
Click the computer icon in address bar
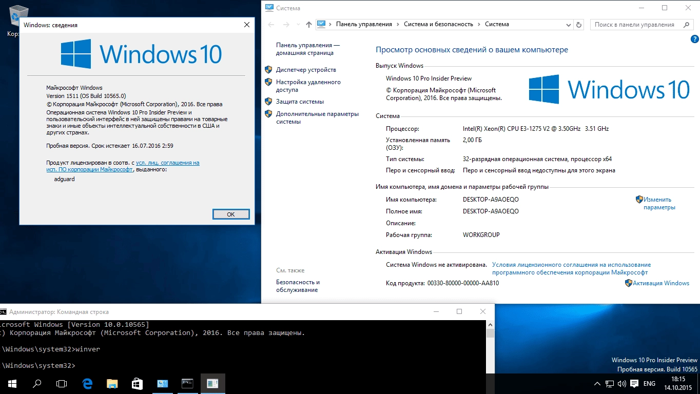(x=321, y=24)
